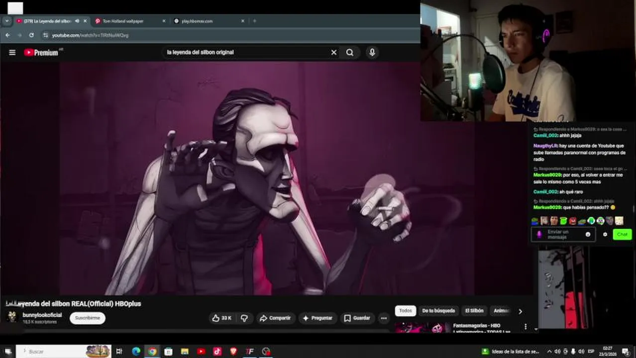Viewport: 636px width, 358px height.
Task: Mute audio on the La Leyenda tab
Action: pos(77,21)
